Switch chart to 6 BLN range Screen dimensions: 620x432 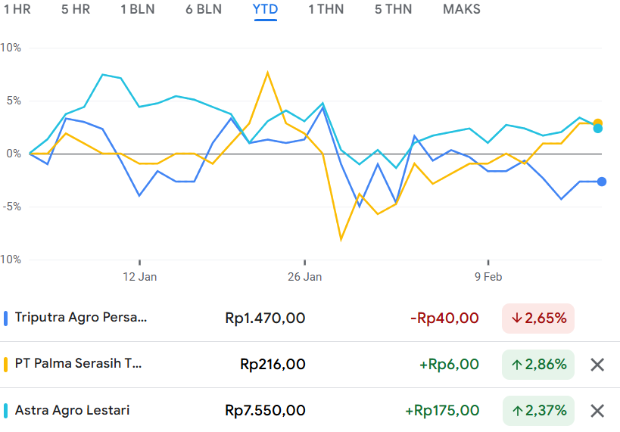(x=204, y=10)
